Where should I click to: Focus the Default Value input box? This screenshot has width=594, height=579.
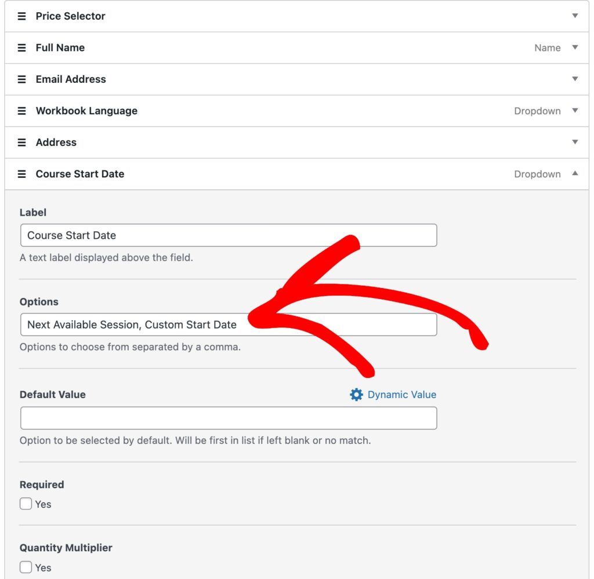228,418
